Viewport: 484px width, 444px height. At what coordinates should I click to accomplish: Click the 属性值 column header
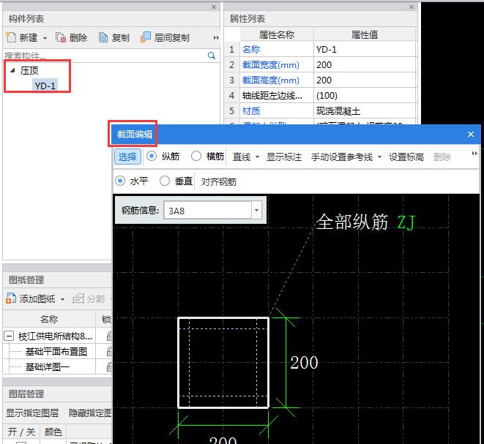[x=365, y=34]
